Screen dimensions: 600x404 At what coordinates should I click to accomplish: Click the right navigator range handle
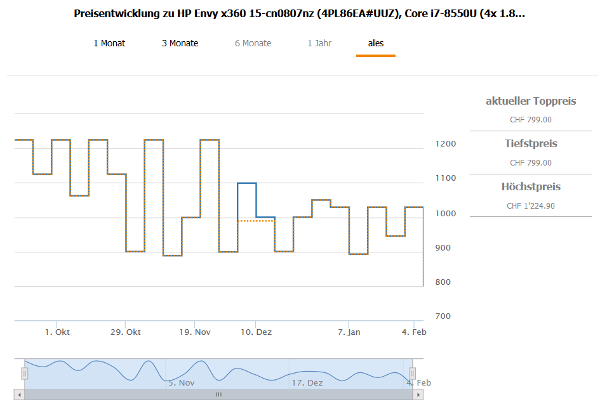(412, 374)
